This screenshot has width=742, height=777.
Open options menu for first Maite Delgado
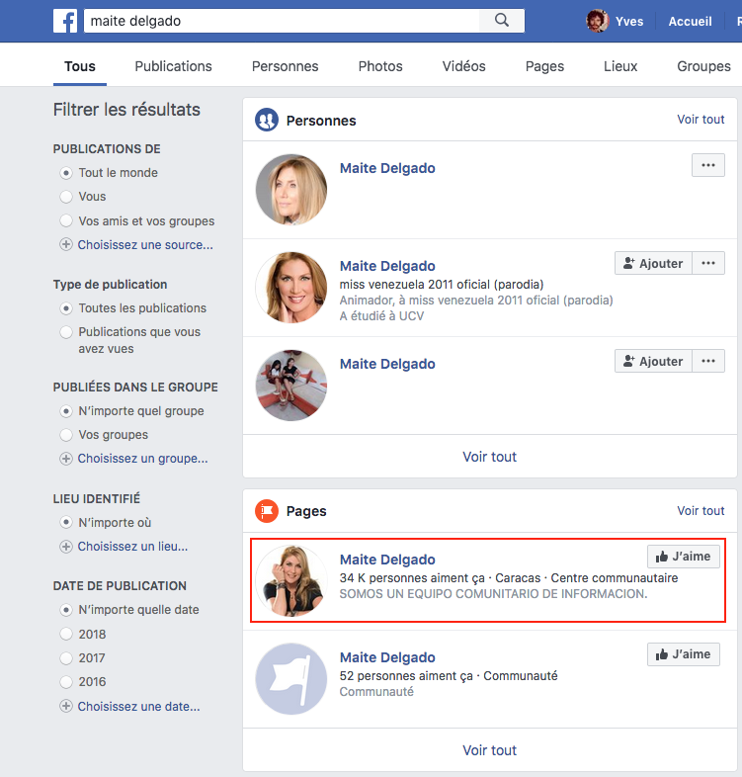[x=708, y=165]
